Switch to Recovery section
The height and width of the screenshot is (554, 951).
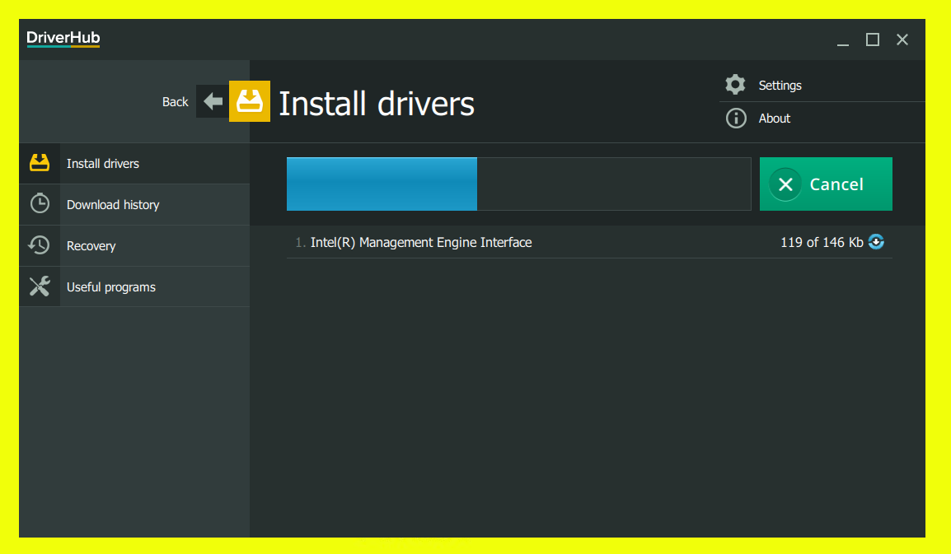coord(91,245)
